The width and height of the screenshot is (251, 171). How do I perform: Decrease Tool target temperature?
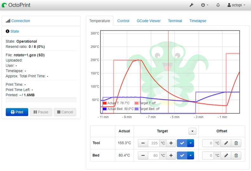tap(143, 143)
